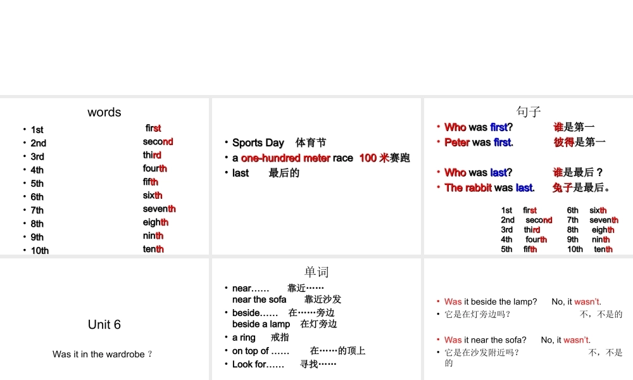Click '它是在沙发附近吗？' translation line
Viewport: 633px width, 380px height.
[x=482, y=353]
